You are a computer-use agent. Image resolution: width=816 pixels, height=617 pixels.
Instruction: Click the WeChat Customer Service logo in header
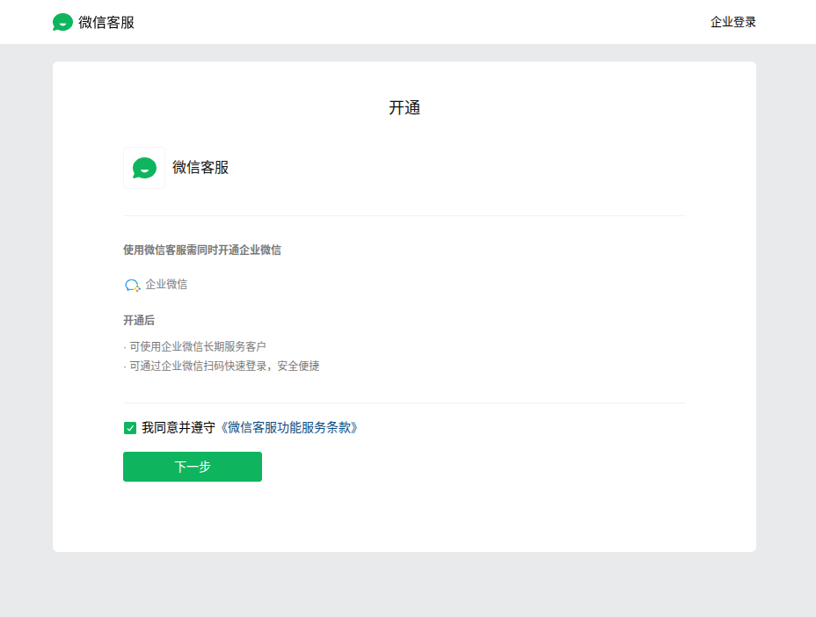pos(62,22)
